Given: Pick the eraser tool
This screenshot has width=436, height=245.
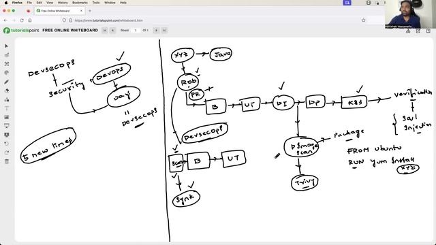Looking at the screenshot, I should click(x=7, y=91).
